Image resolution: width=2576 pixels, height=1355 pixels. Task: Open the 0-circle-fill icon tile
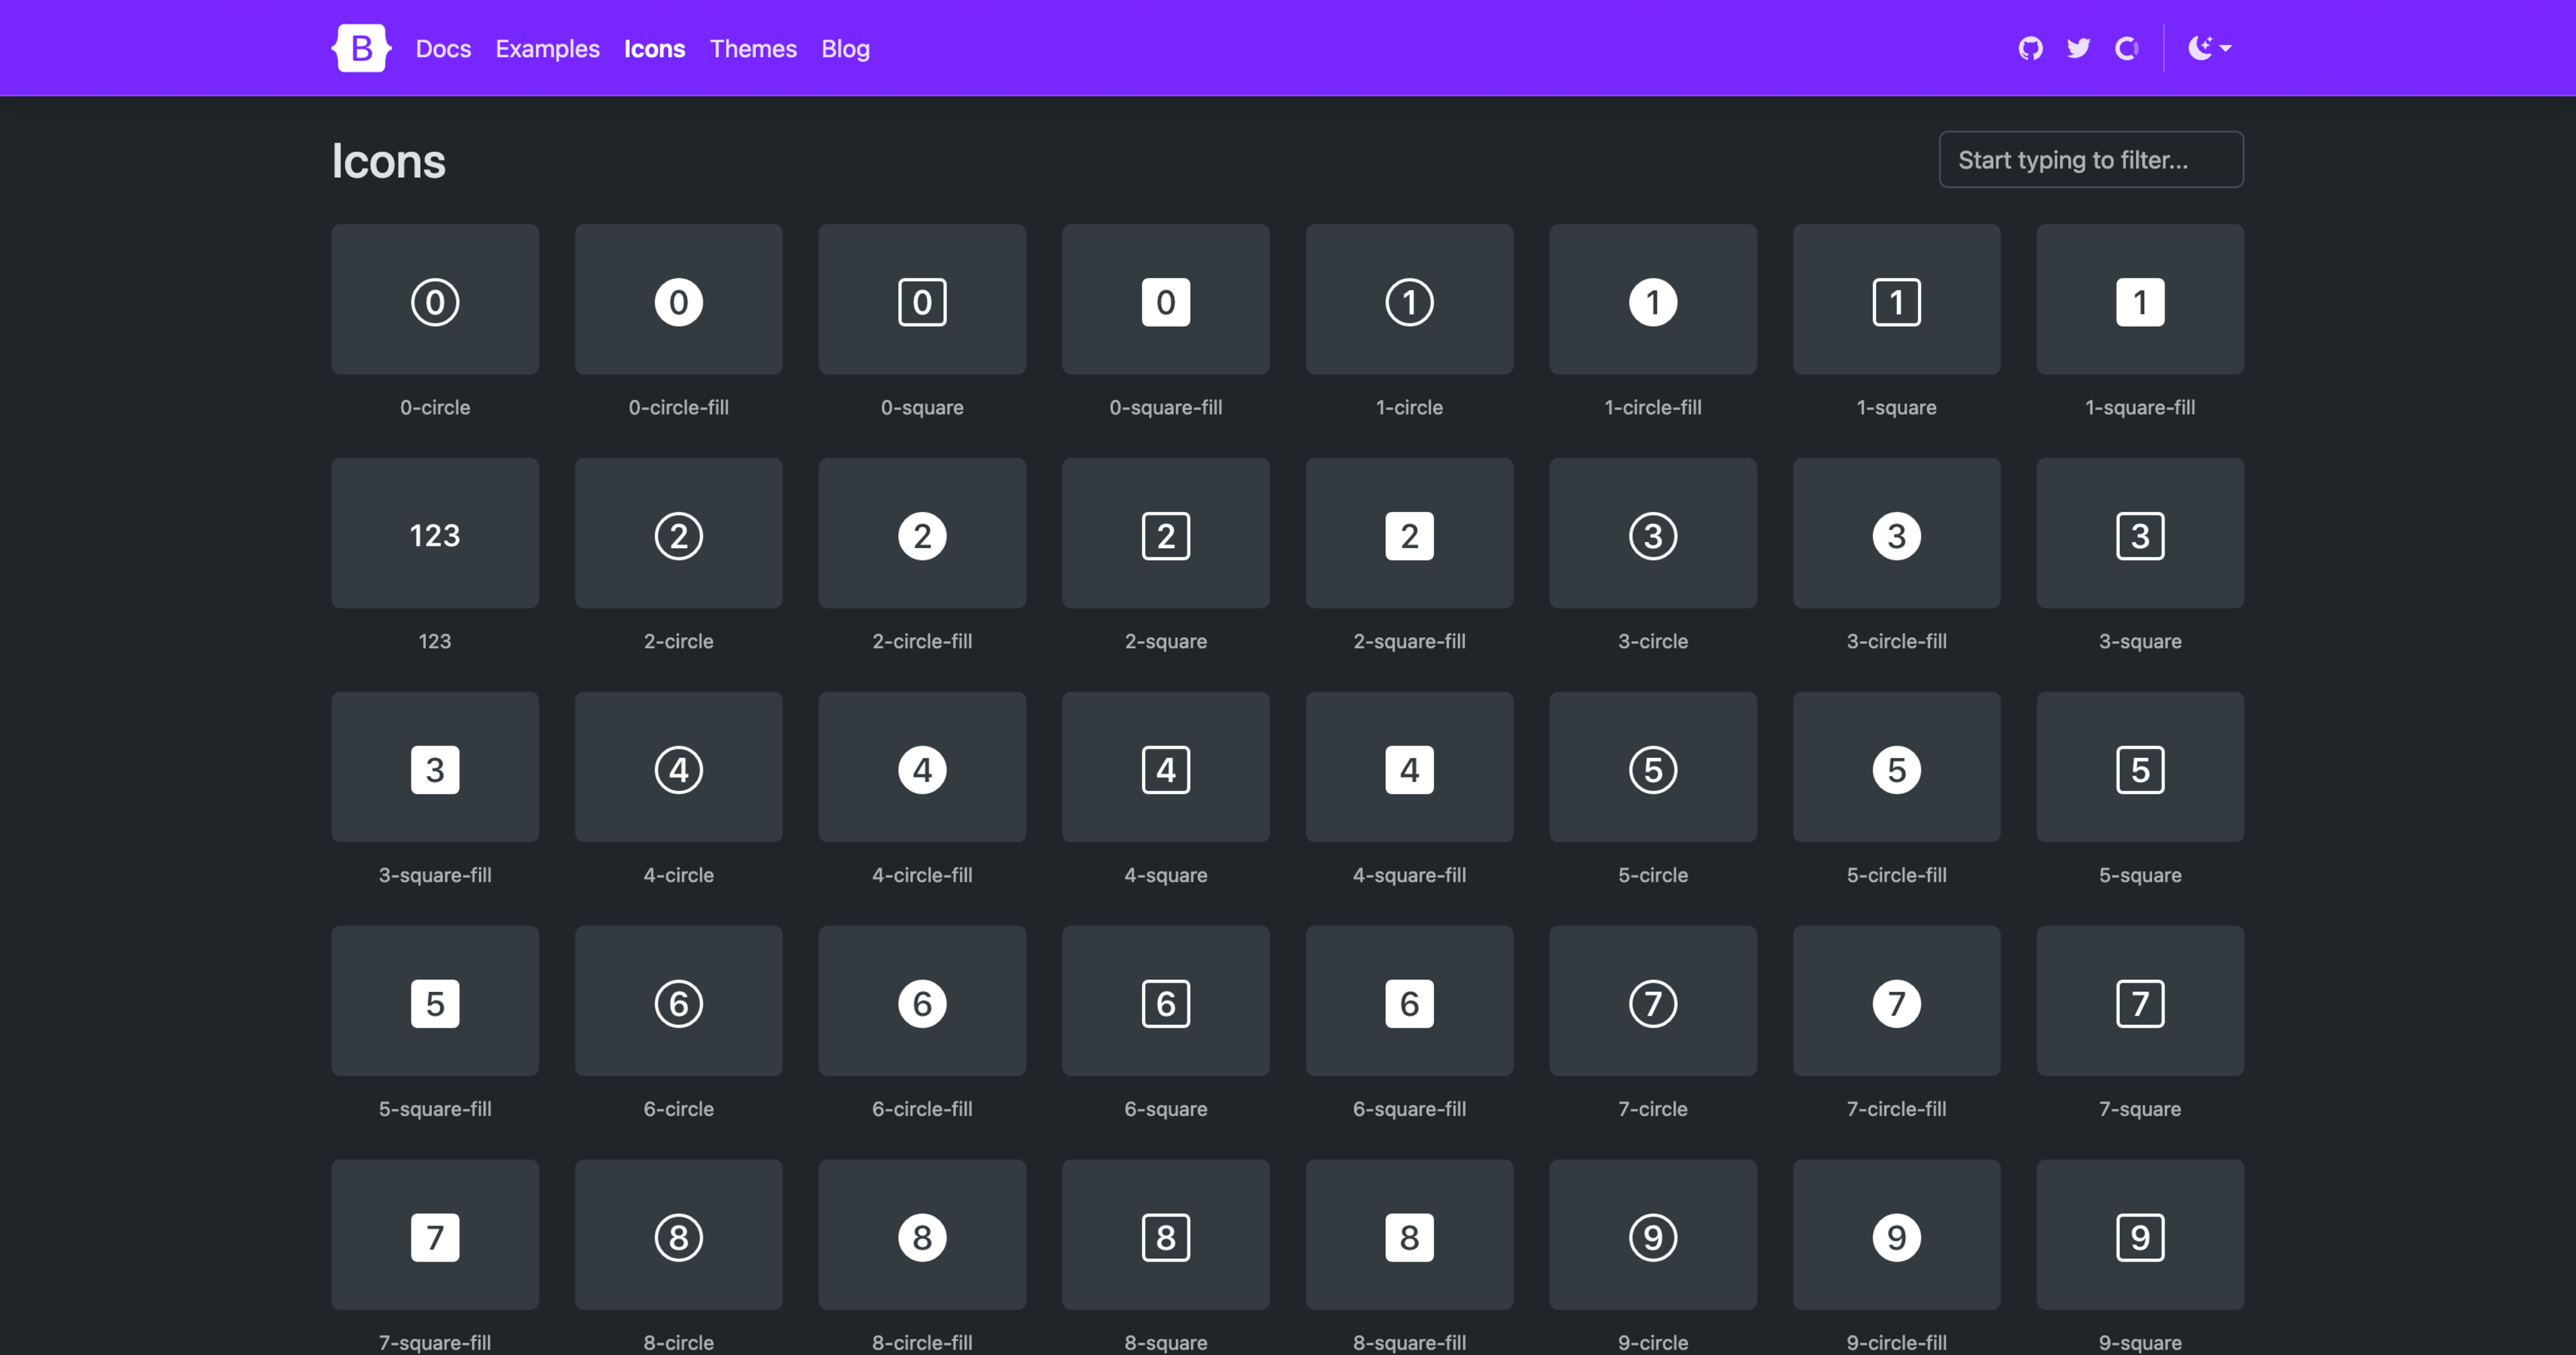pos(679,300)
